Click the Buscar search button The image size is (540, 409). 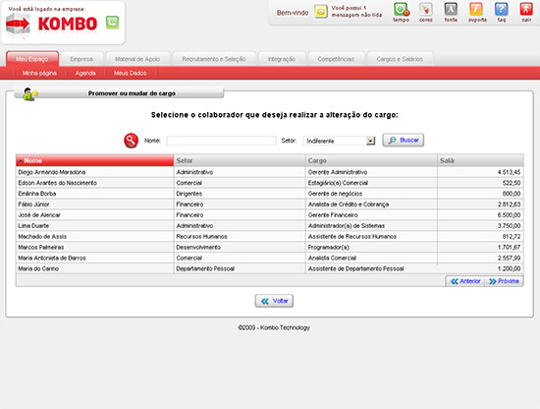click(x=404, y=140)
